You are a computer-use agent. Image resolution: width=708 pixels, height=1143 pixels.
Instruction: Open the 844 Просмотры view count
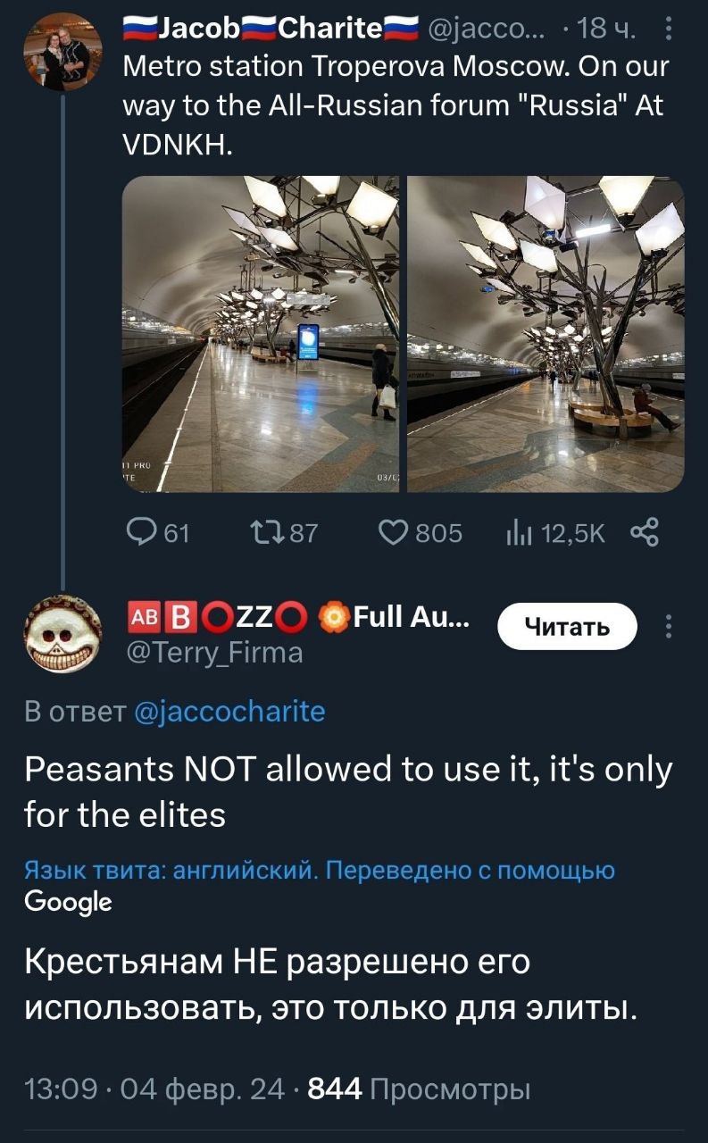click(x=419, y=1089)
